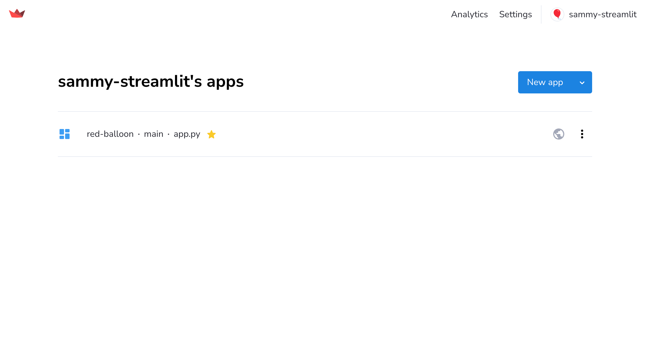This screenshot has height=357, width=650.
Task: Toggle the star rating on red-balloon app
Action: point(211,134)
